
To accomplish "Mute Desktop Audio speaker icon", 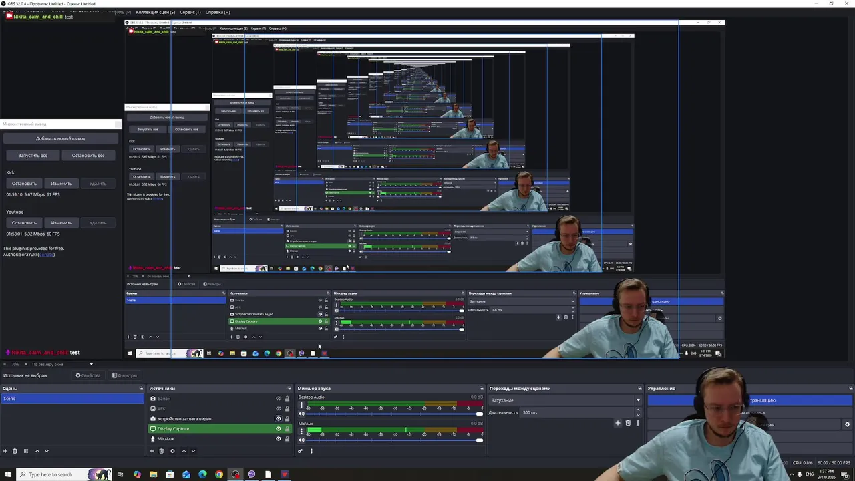I will coord(301,414).
